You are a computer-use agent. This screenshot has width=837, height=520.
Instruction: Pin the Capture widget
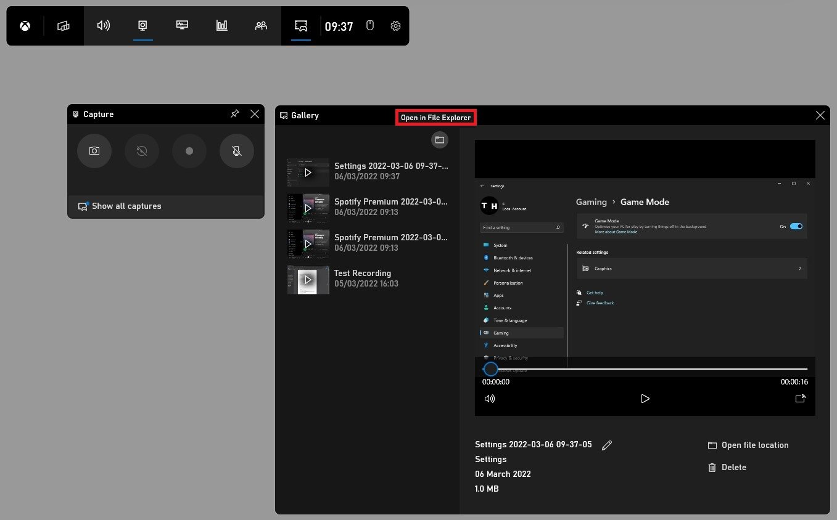[x=234, y=114]
